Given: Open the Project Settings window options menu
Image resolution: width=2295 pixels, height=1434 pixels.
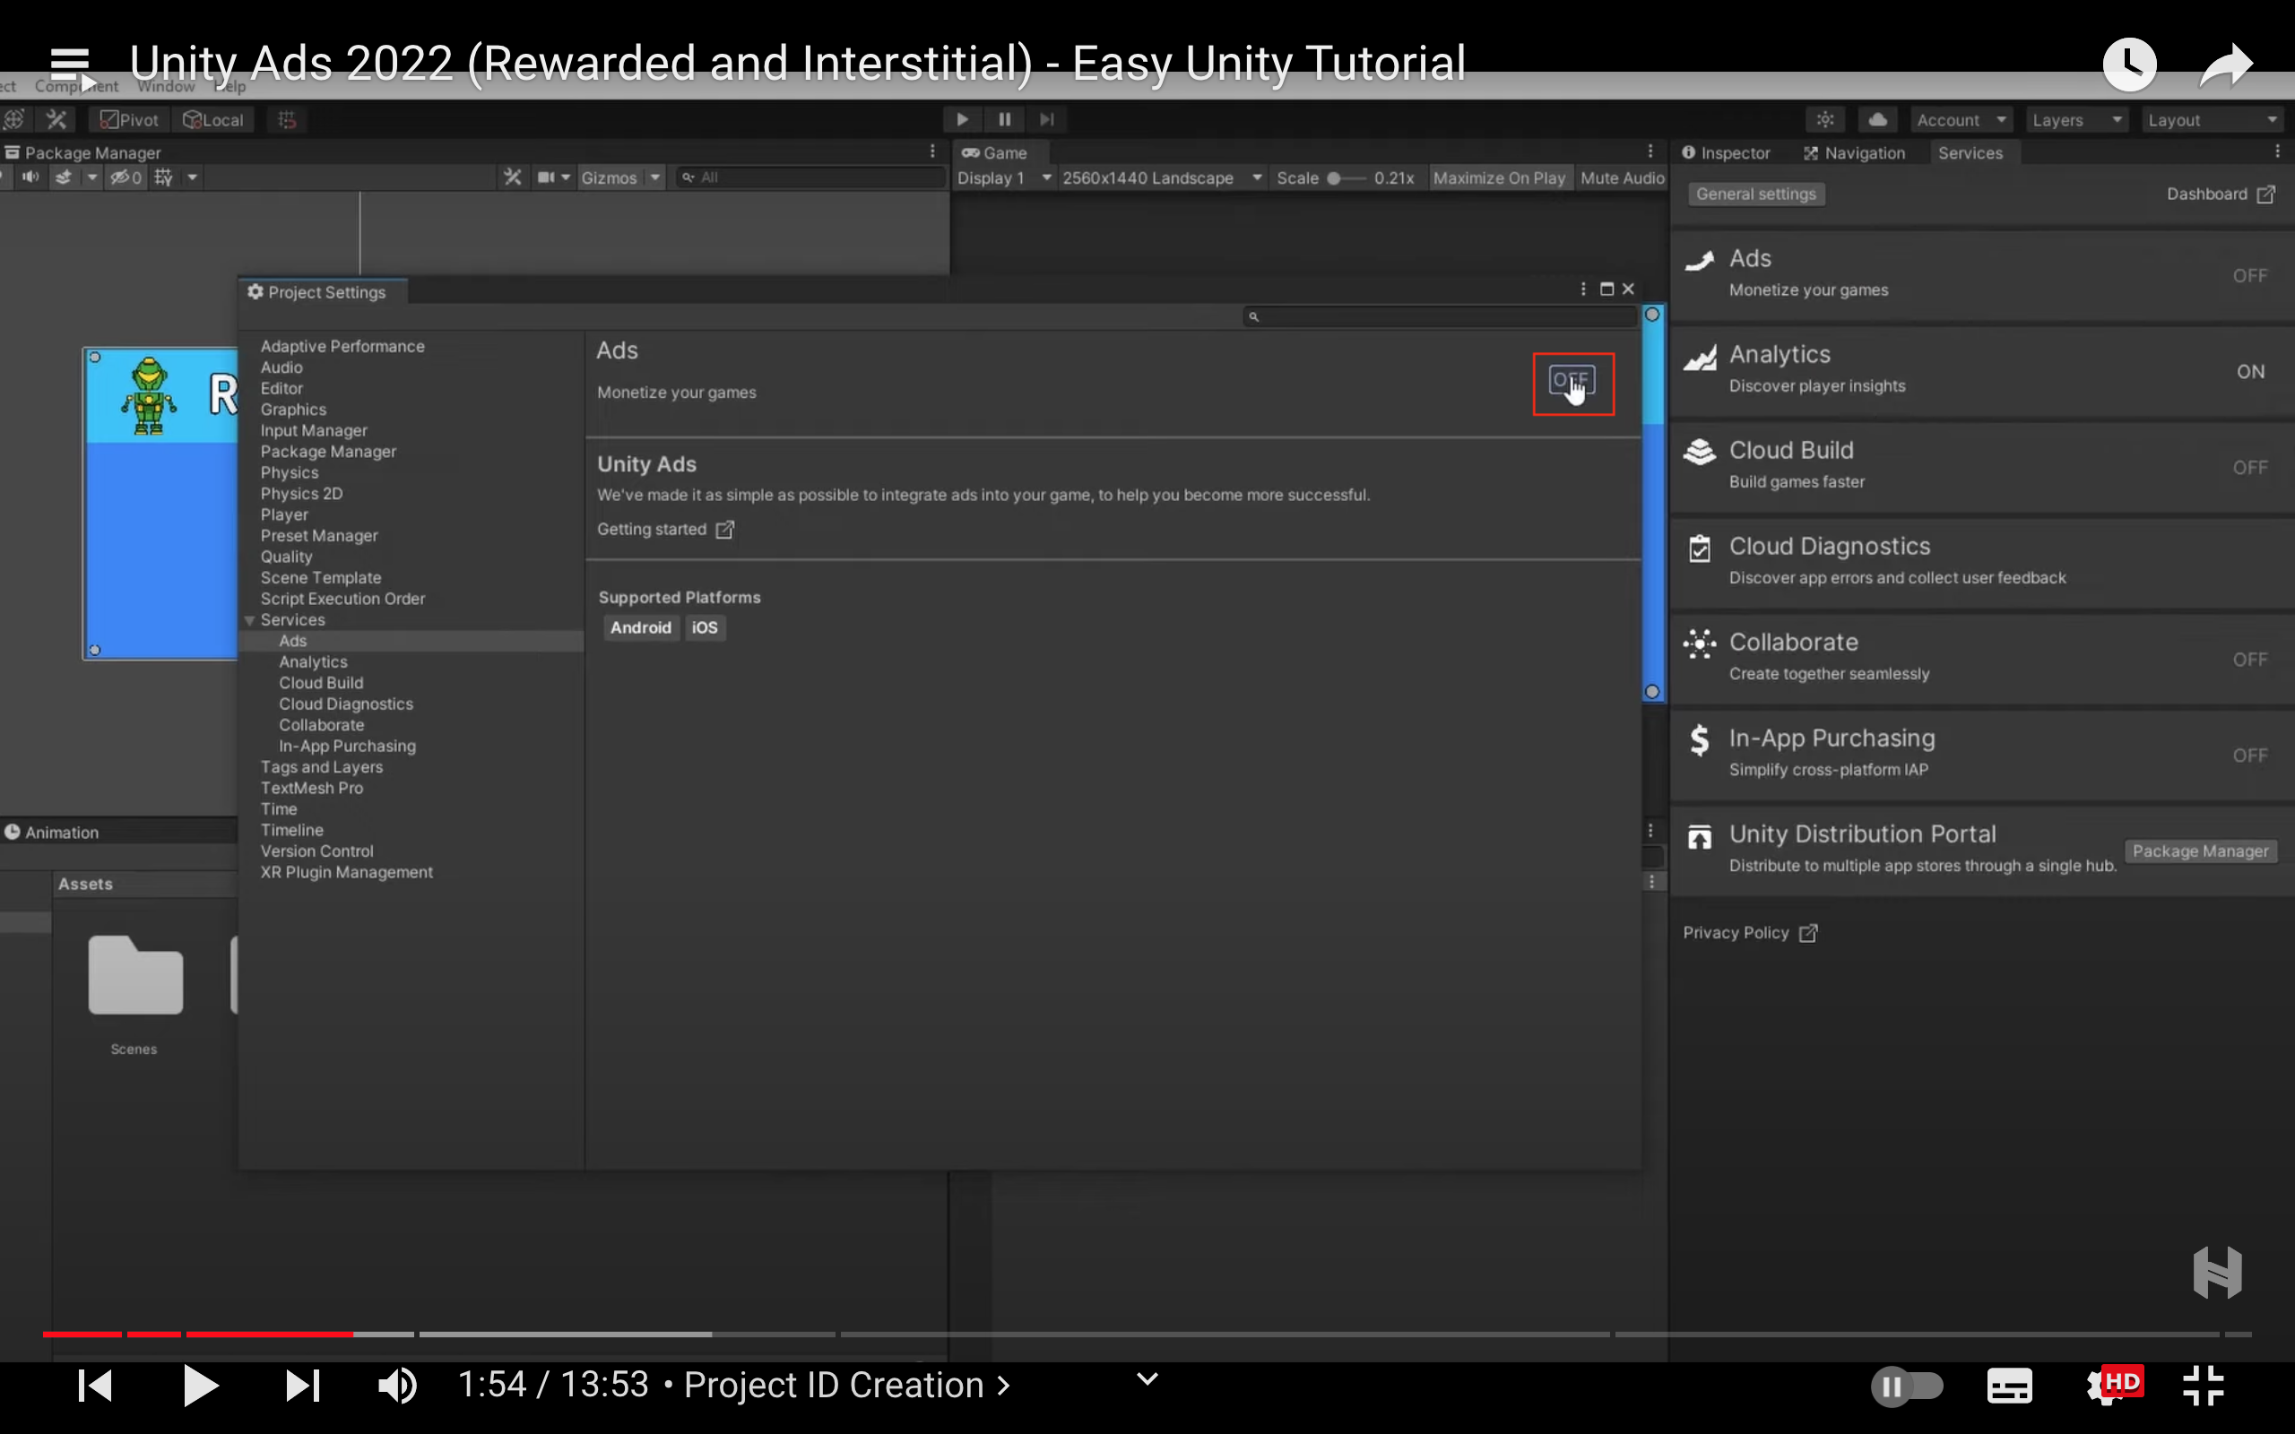Looking at the screenshot, I should click(x=1583, y=289).
